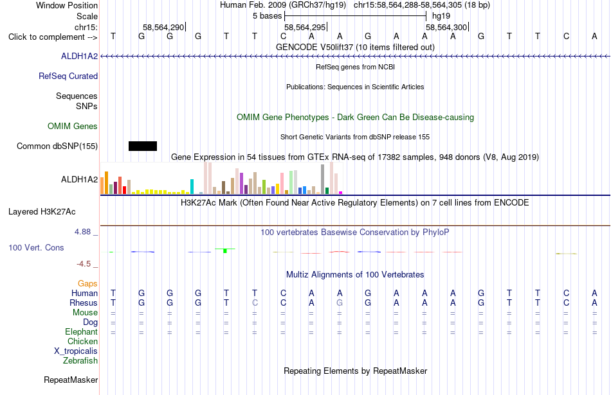Click the Chicken species label
The height and width of the screenshot is (395, 611).
click(82, 341)
